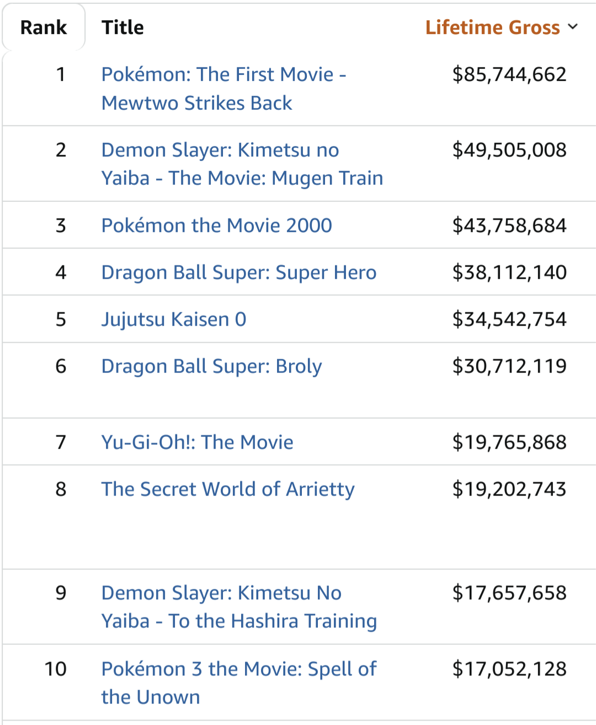The height and width of the screenshot is (725, 596).
Task: Click the $19,202,743 gross value
Action: (x=509, y=489)
